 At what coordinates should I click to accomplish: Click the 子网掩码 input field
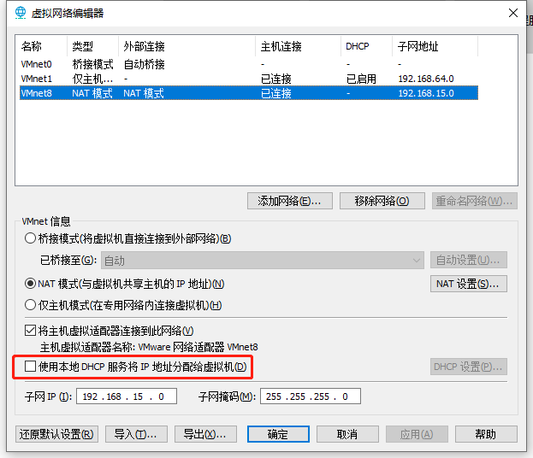[x=311, y=396]
